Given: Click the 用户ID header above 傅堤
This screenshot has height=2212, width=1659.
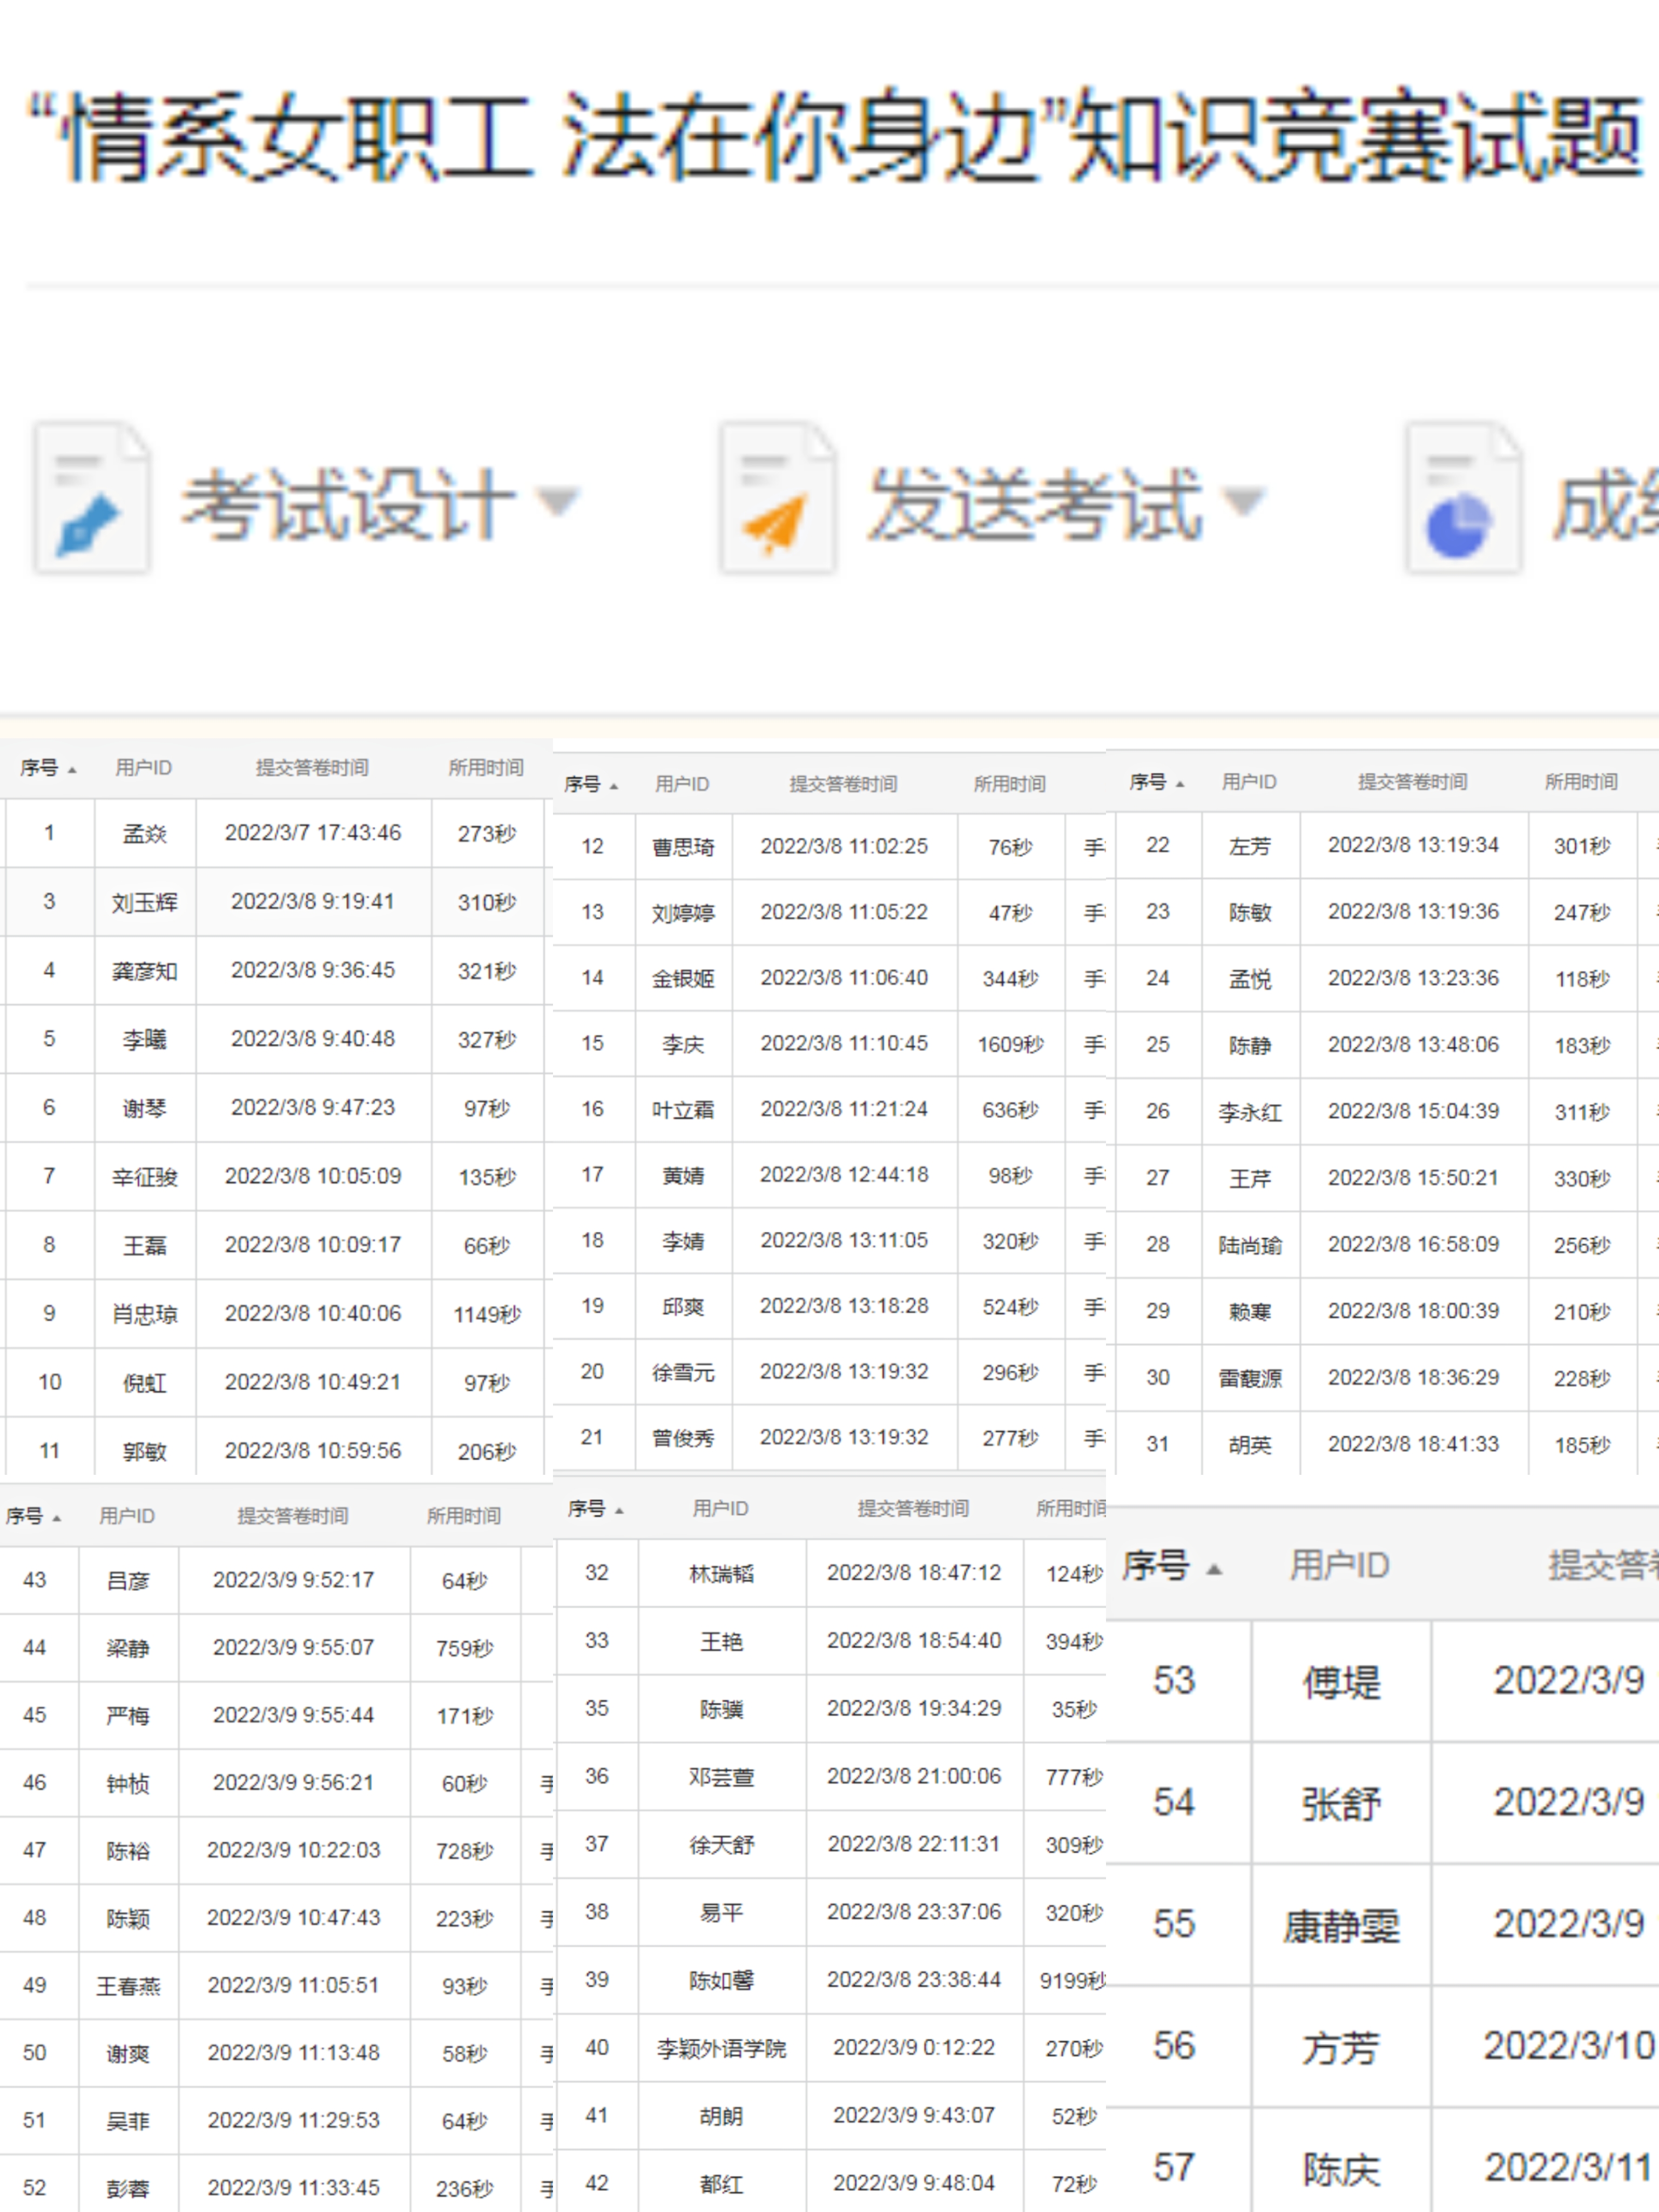Looking at the screenshot, I should point(1339,1565).
